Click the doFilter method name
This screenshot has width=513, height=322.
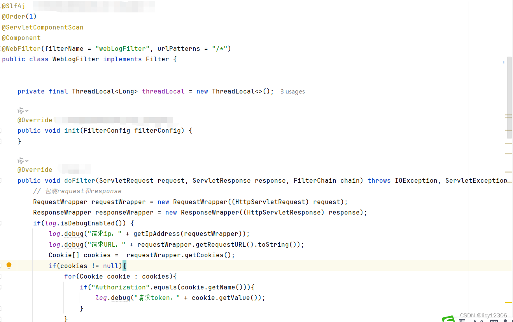pyautogui.click(x=80, y=180)
